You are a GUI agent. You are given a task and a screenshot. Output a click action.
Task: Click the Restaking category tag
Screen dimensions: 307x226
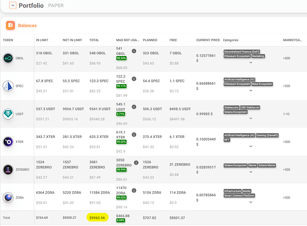[258, 56]
